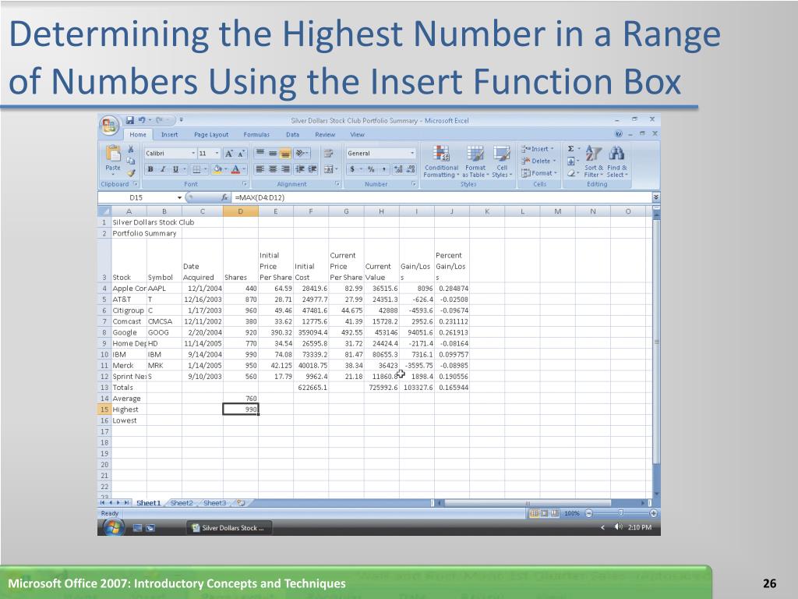798x599 pixels.
Task: Apply Comma Style number format
Action: (x=383, y=169)
